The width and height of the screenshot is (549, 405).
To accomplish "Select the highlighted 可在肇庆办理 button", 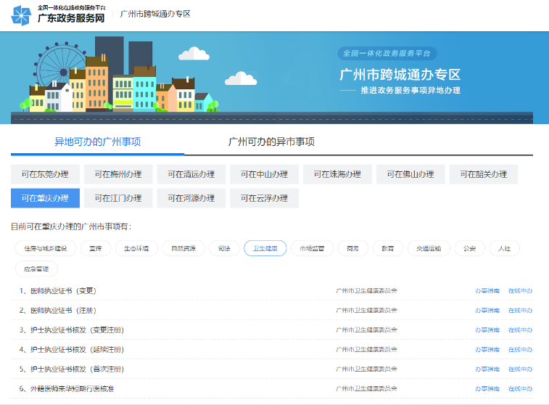I will 45,198.
